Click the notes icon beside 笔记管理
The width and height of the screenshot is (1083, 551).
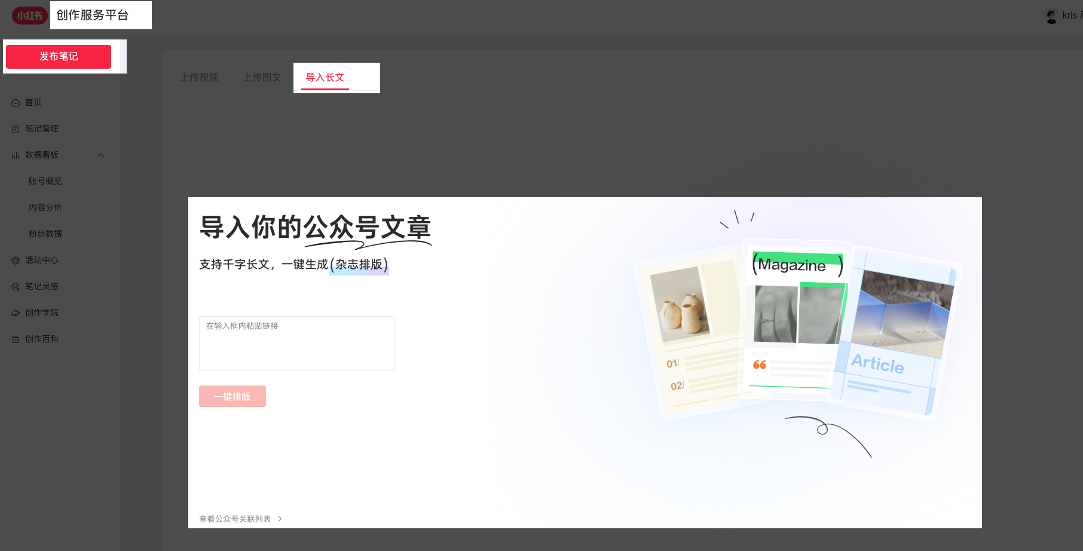(16, 129)
